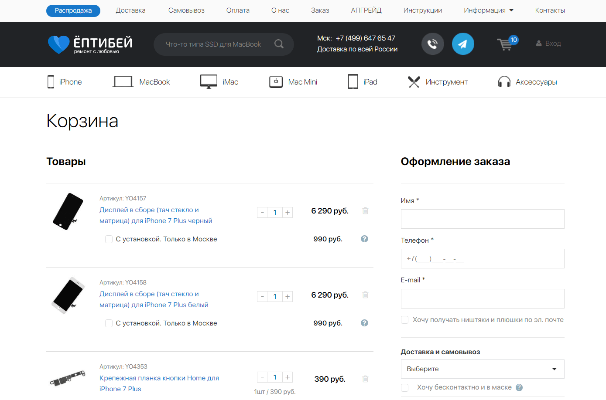Click the Имя name input field
The height and width of the screenshot is (400, 606).
[x=483, y=219]
